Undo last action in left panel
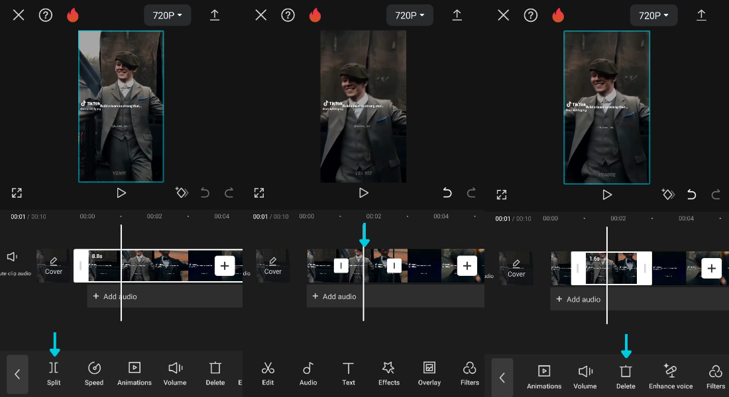 tap(205, 193)
